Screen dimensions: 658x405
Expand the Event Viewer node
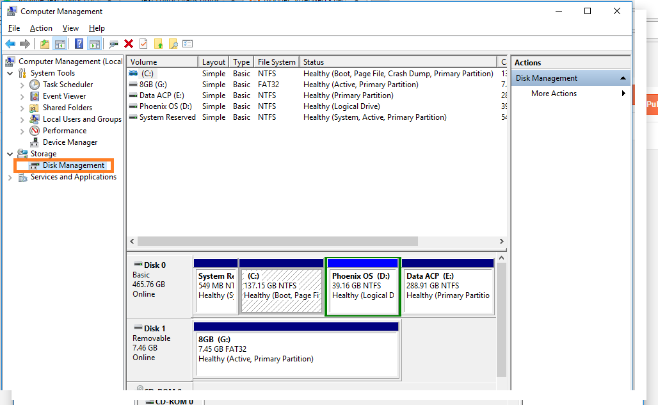[22, 96]
